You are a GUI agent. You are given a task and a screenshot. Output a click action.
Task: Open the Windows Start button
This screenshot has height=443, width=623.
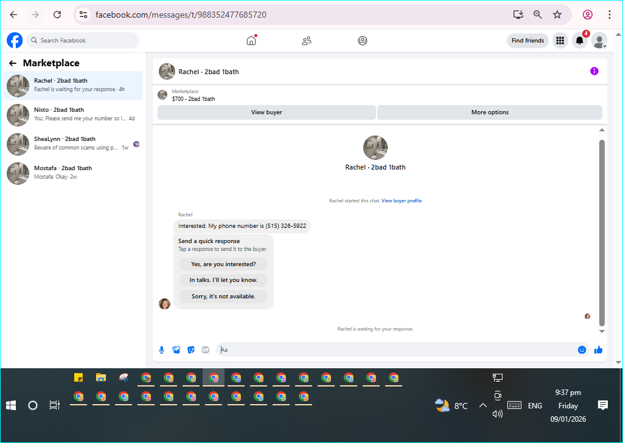click(x=11, y=405)
